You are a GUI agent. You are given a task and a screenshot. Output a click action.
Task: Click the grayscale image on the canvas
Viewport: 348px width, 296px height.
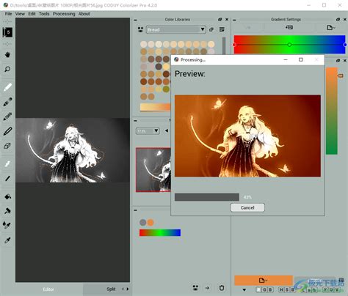pyautogui.click(x=73, y=150)
